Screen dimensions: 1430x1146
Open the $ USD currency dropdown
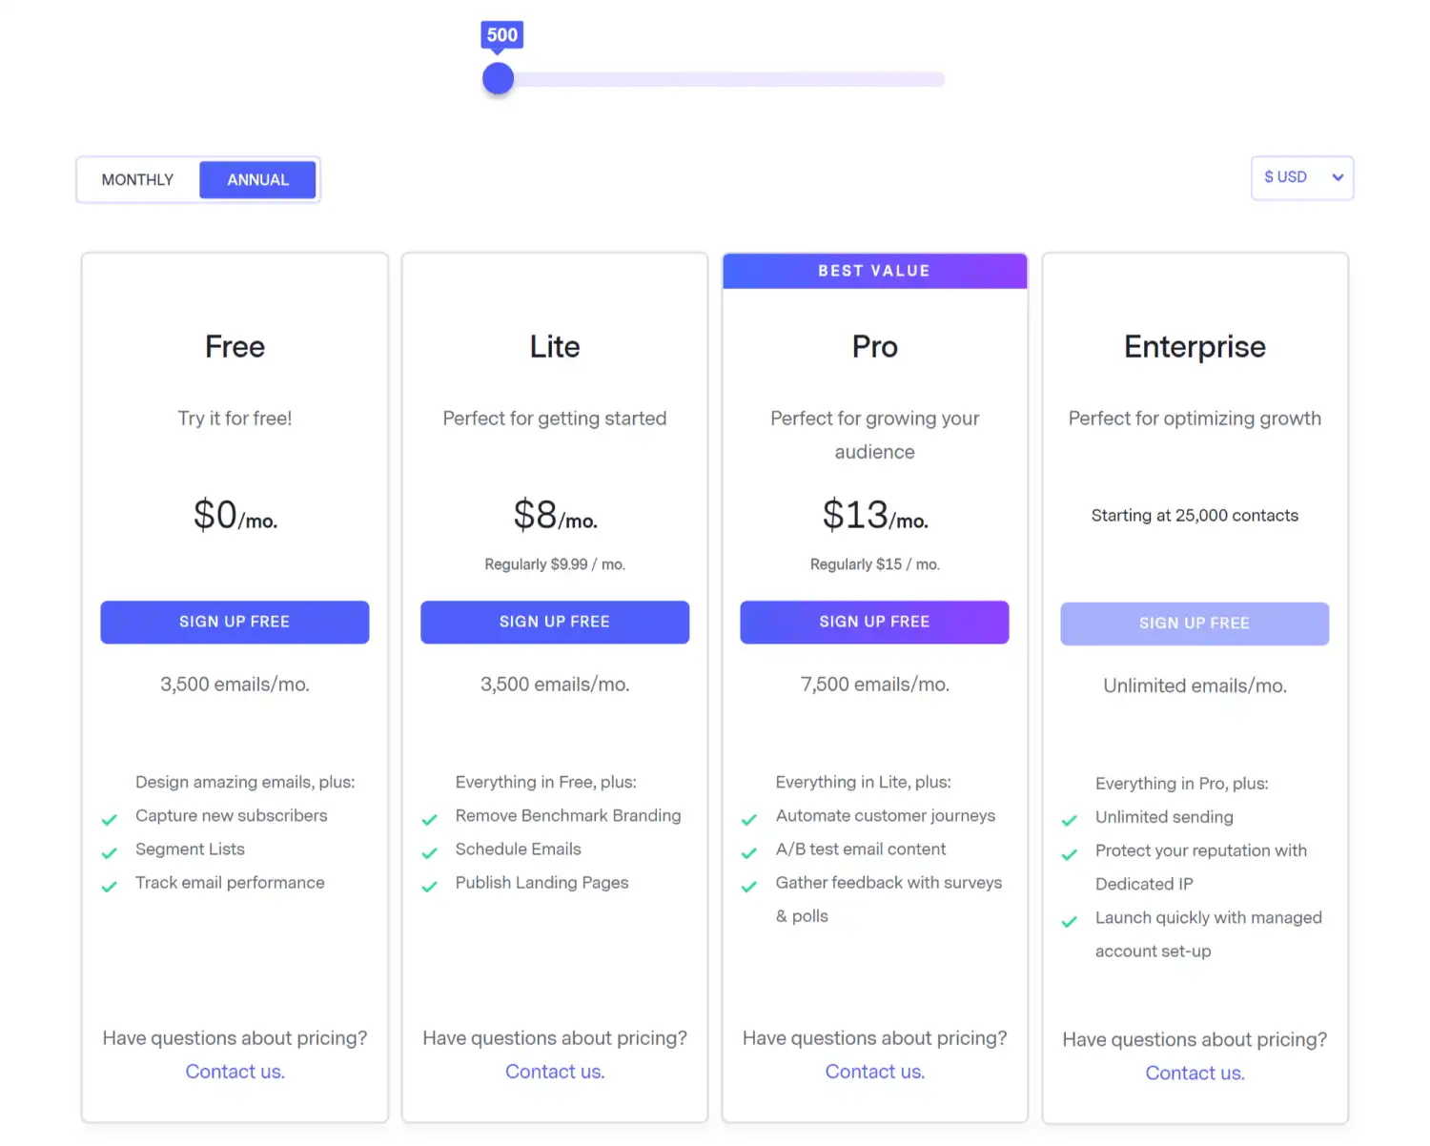pyautogui.click(x=1301, y=178)
